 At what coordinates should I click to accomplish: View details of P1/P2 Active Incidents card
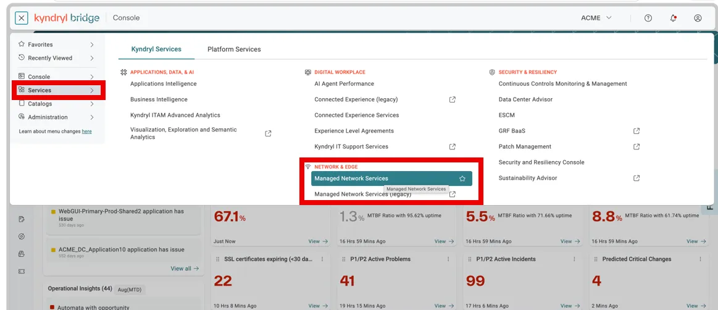click(x=570, y=306)
